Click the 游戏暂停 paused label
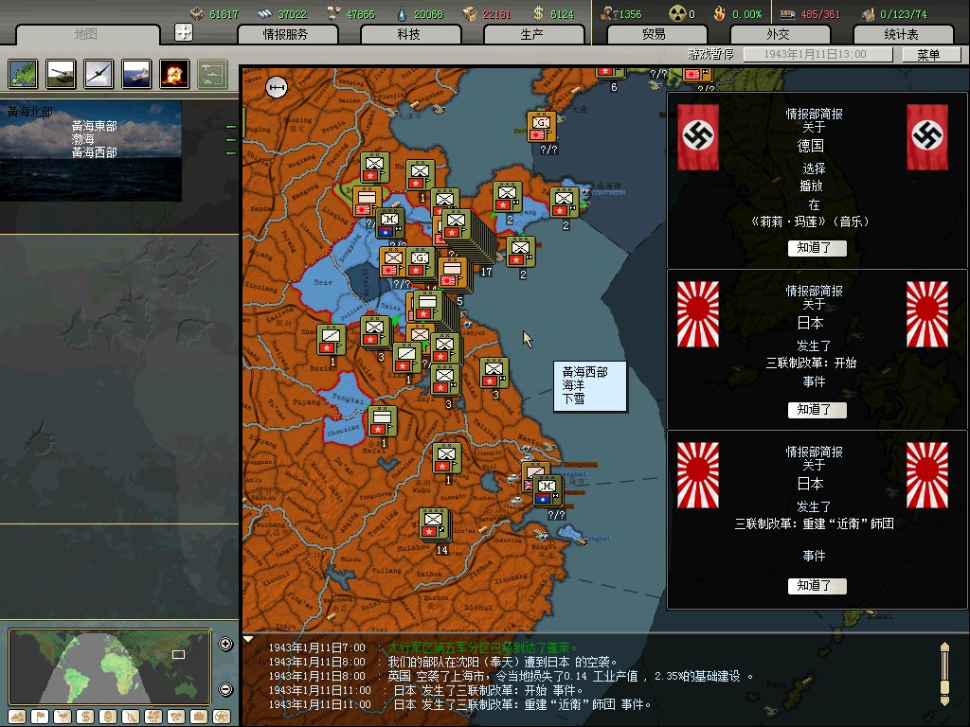The image size is (970, 727). coord(710,54)
